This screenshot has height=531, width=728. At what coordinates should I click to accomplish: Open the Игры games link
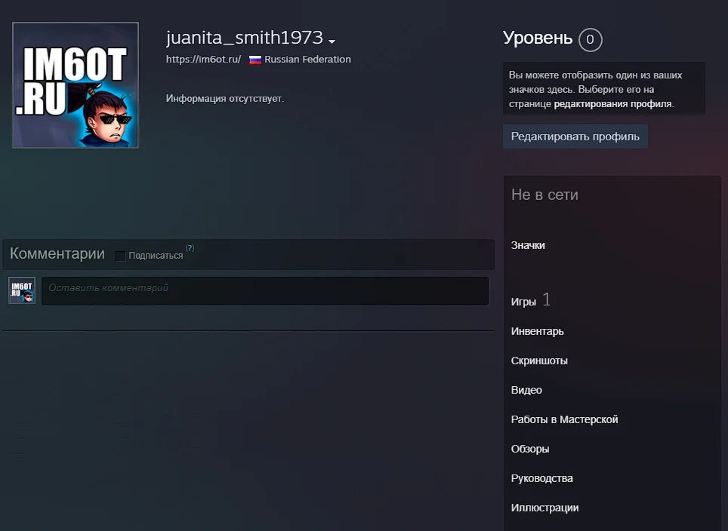click(x=523, y=302)
